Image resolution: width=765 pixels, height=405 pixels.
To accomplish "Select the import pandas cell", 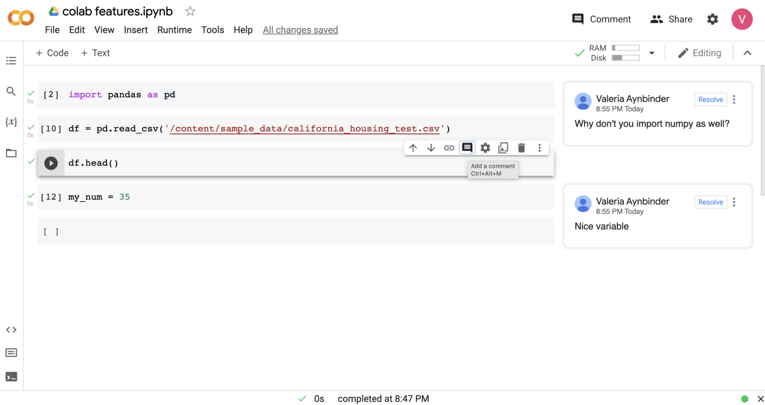I will point(296,95).
